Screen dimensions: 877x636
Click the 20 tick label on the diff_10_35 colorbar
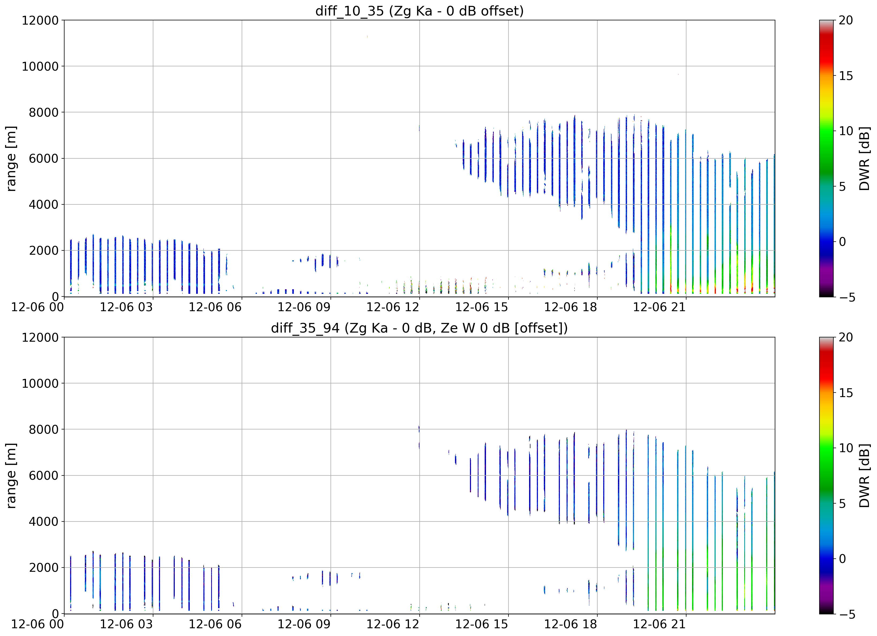coord(846,20)
